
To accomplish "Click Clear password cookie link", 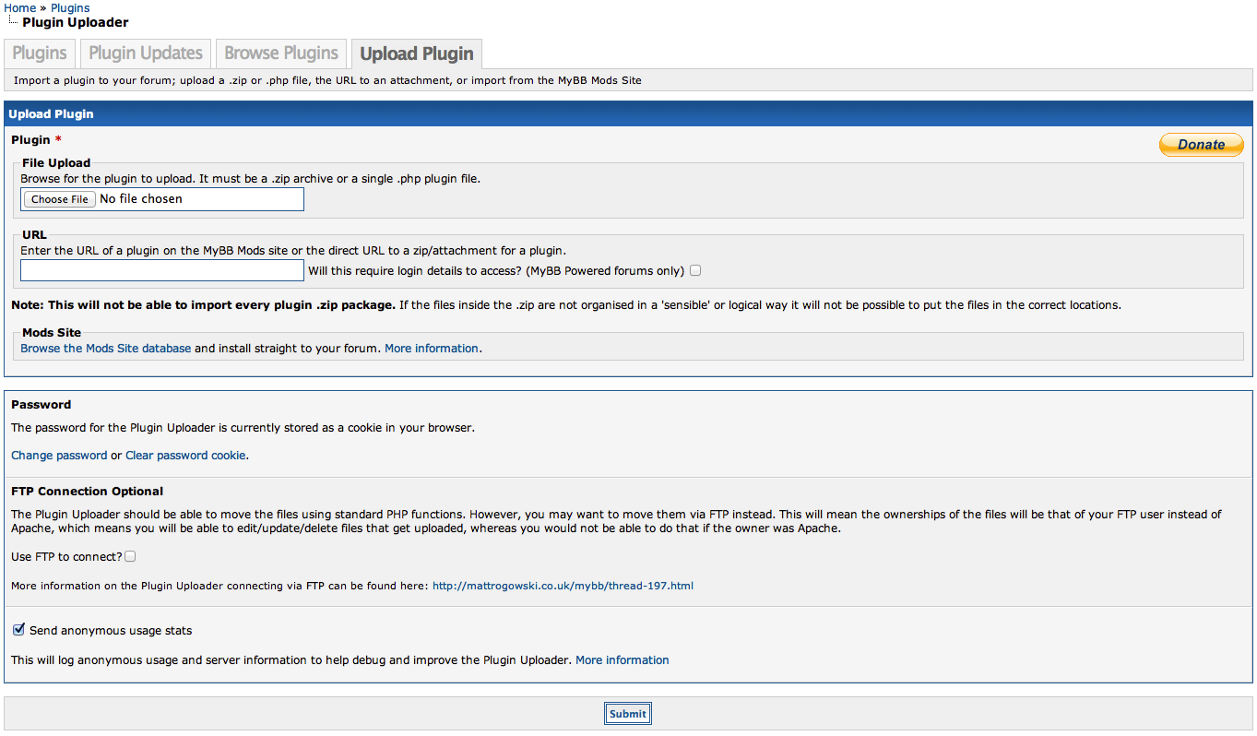I will pos(185,456).
